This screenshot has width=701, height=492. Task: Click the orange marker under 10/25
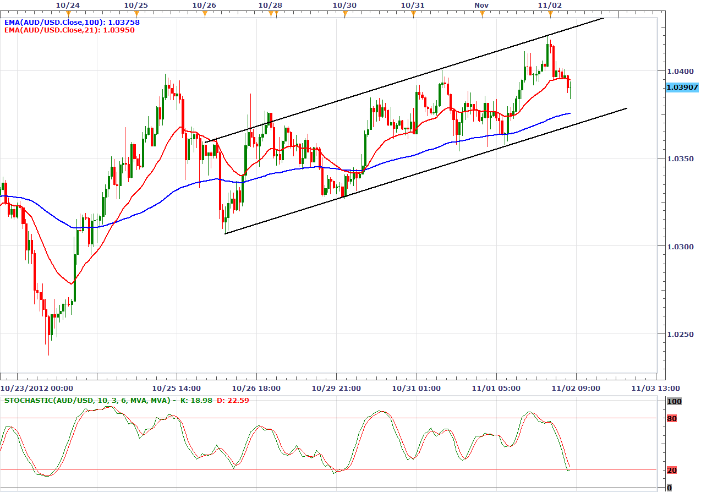coord(136,14)
